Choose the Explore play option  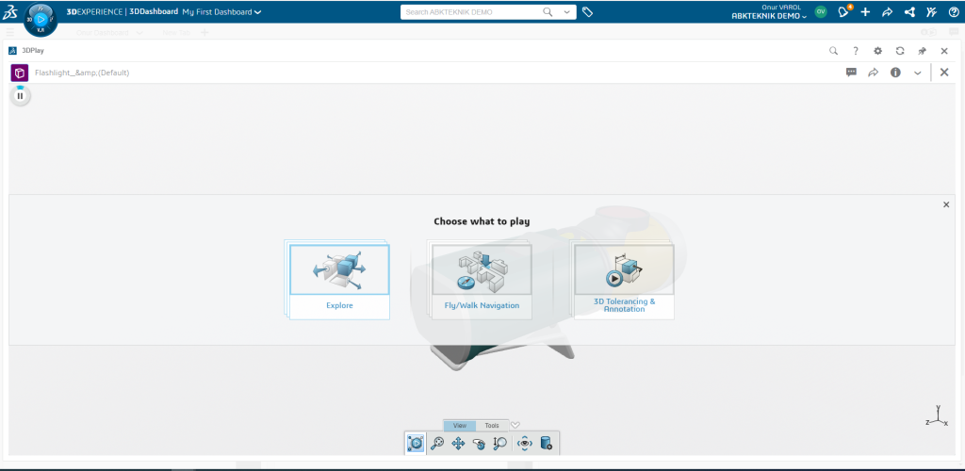click(x=339, y=281)
